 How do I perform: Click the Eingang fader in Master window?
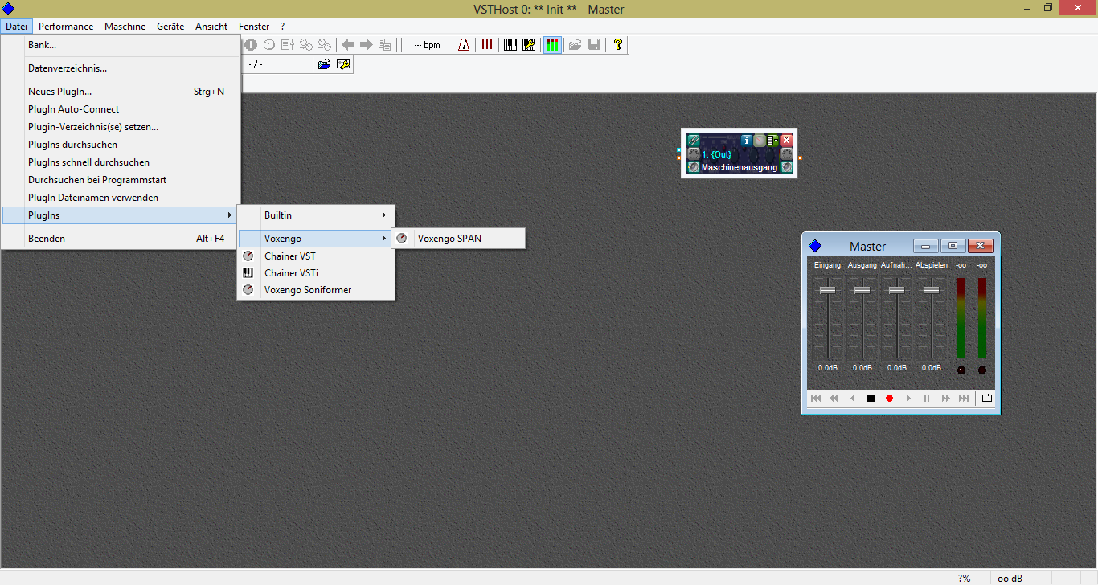[x=827, y=290]
